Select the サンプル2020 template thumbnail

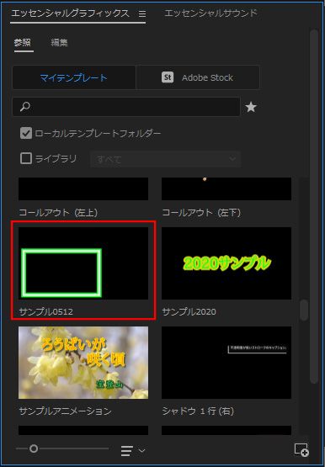[226, 263]
